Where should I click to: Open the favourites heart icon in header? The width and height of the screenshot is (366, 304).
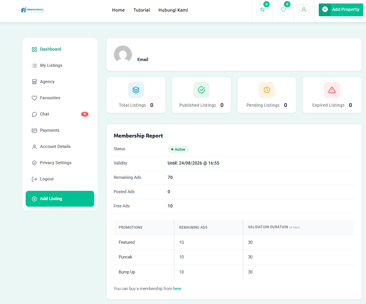coord(283,10)
